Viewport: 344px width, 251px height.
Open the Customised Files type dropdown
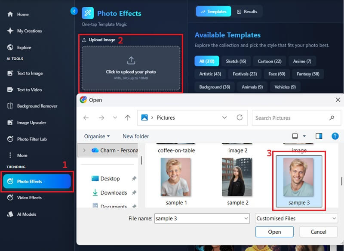pos(296,219)
